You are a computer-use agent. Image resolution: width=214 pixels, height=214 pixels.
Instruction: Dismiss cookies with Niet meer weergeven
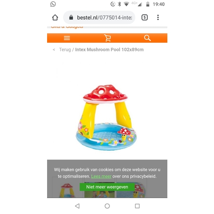pos(107,187)
